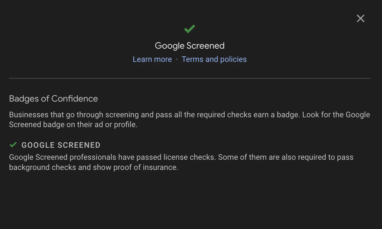Click the checkmark beside GOOGLE SCREENED heading
The width and height of the screenshot is (382, 229).
tap(13, 145)
